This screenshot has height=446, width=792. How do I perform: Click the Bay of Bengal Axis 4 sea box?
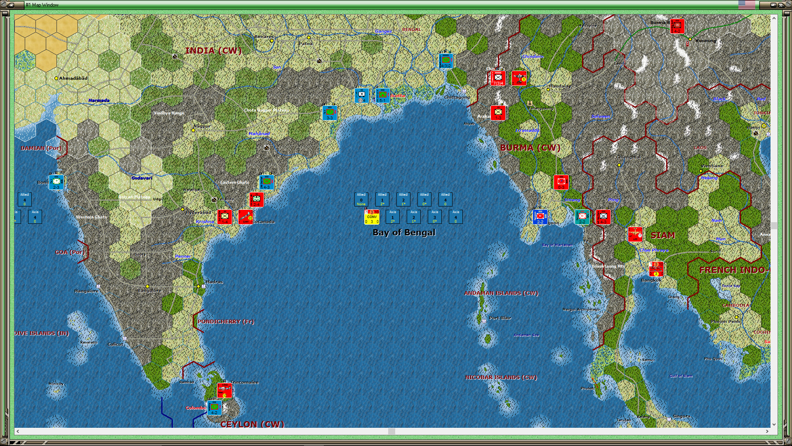(x=456, y=217)
